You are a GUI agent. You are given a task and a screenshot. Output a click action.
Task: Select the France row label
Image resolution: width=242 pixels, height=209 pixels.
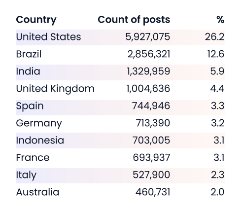pos(33,158)
